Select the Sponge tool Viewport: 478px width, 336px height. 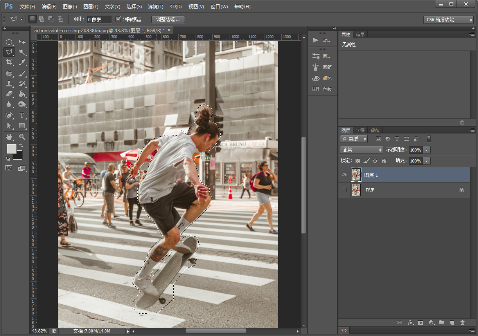pos(22,105)
